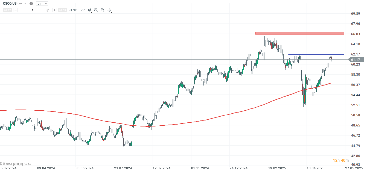Expand the CSCO.US symbol dropdown
The width and height of the screenshot is (367, 171).
click(25, 4)
